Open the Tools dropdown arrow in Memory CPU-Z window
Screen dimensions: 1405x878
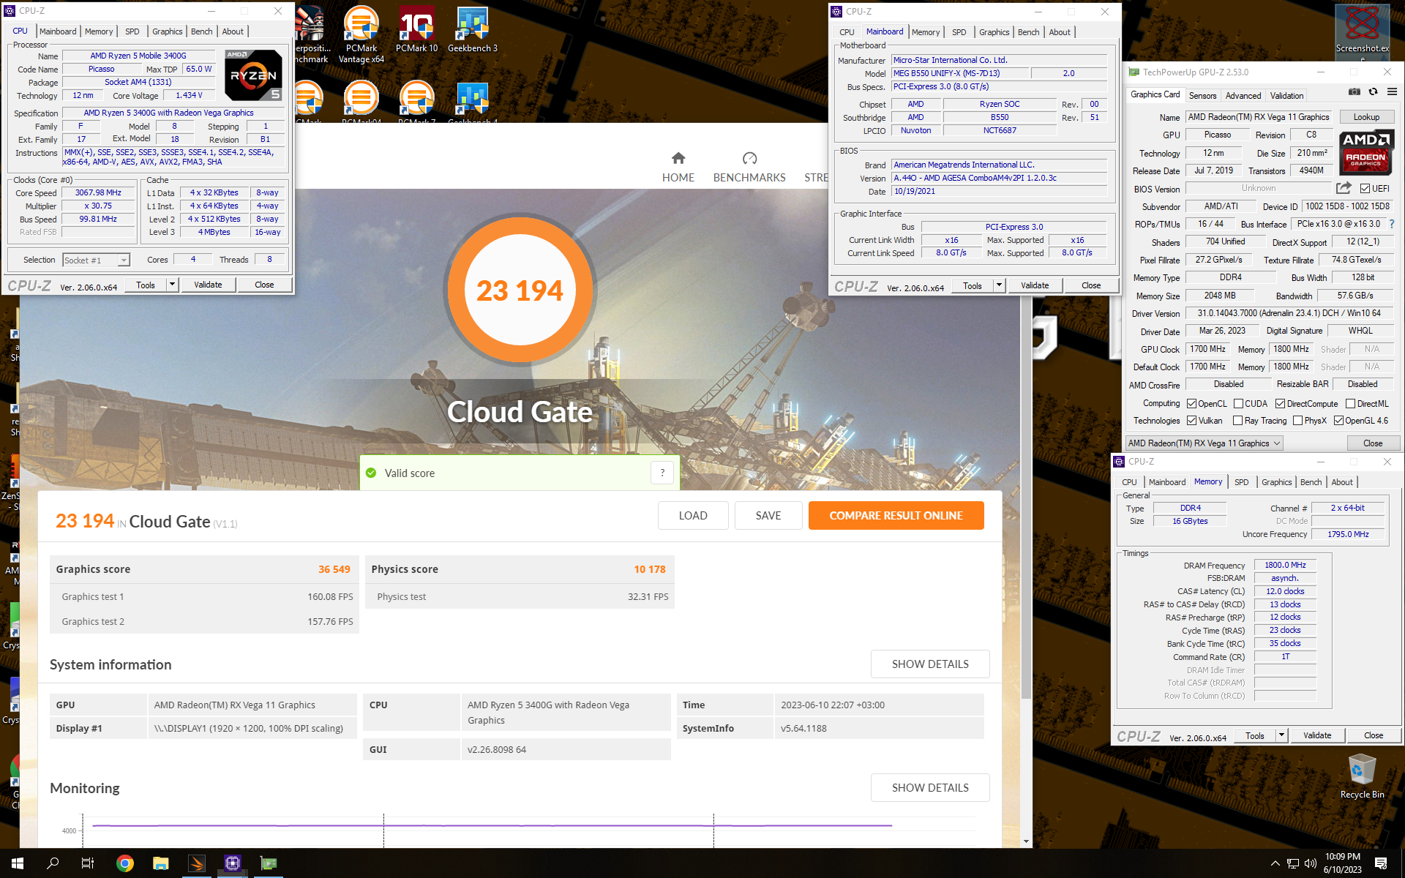click(x=1282, y=735)
